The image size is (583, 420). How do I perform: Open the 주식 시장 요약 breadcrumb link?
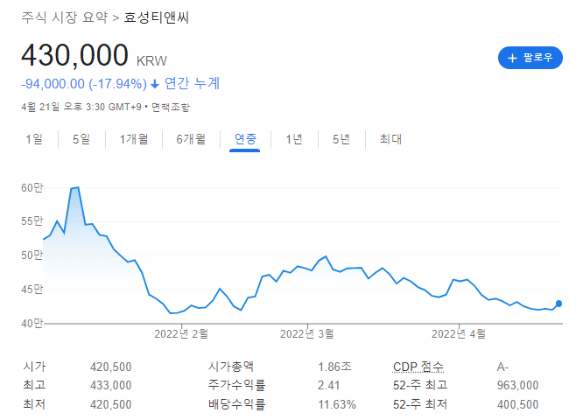[x=65, y=17]
